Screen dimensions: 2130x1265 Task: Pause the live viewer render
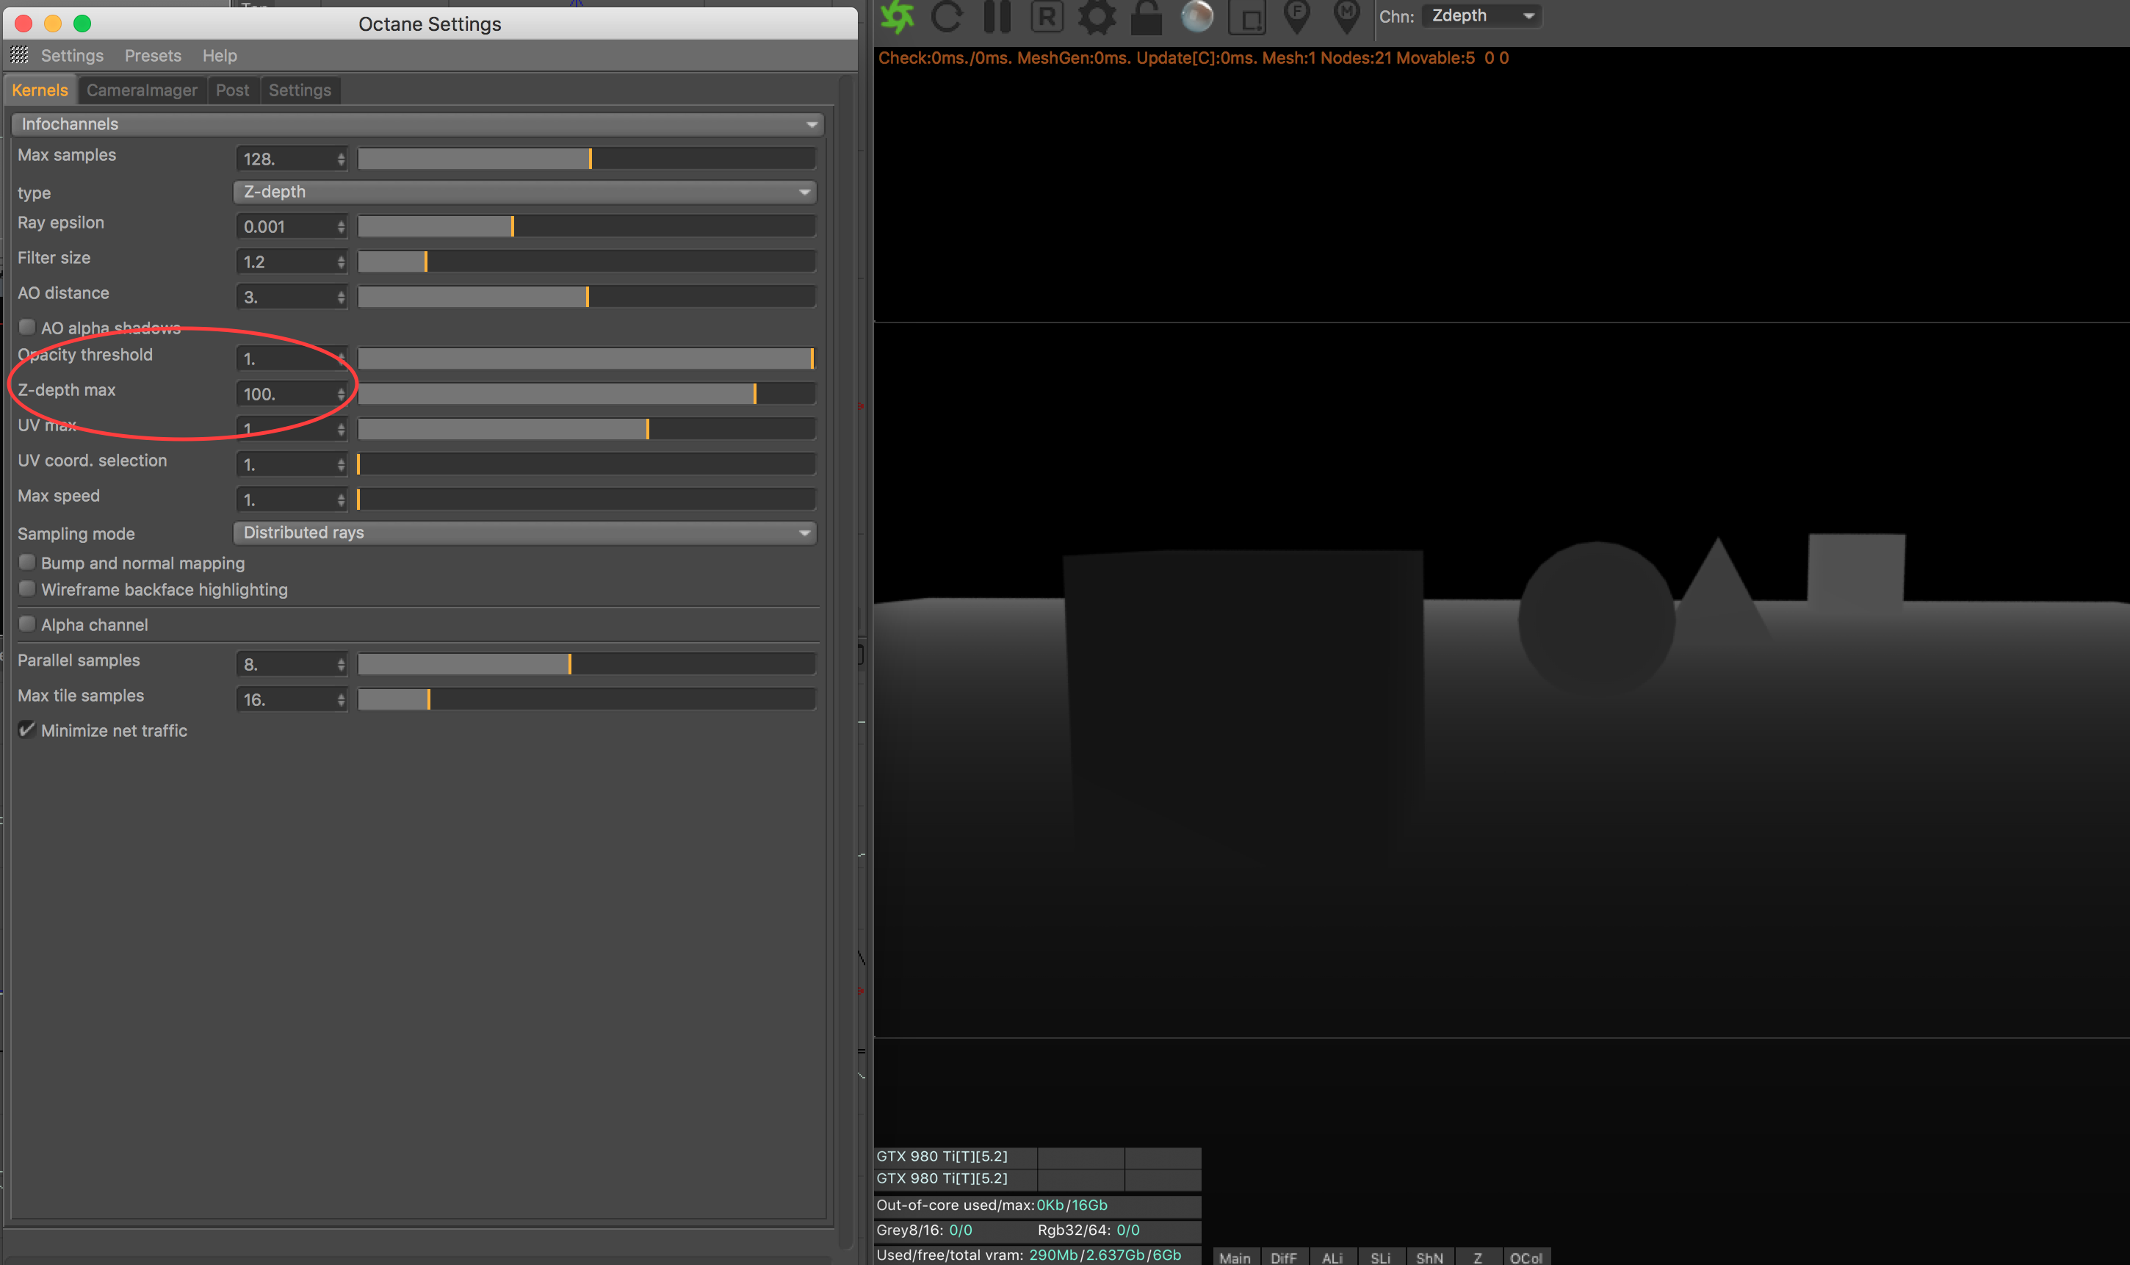(997, 16)
